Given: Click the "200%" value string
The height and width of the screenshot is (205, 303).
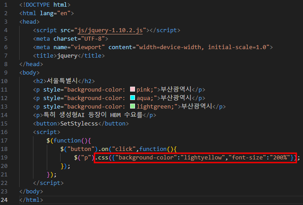Looking at the screenshot, I should click(280, 158).
